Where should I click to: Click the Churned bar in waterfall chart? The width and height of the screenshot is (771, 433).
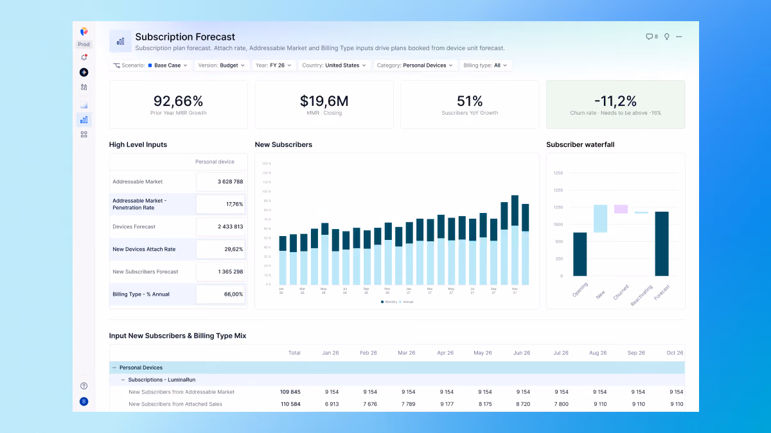621,209
